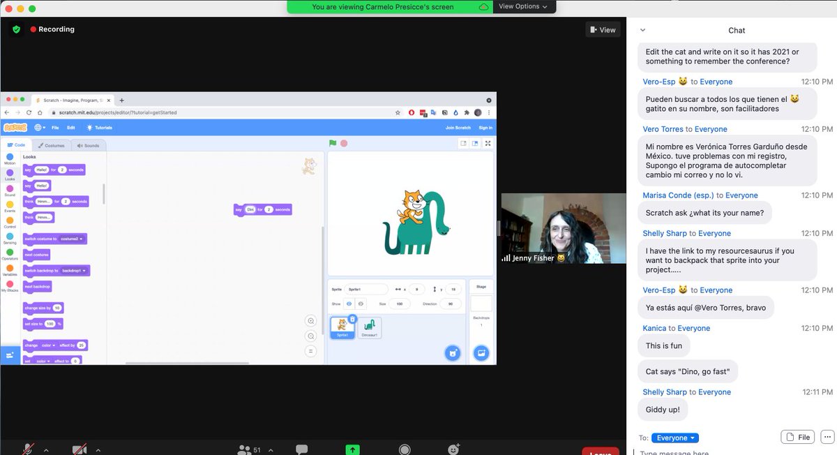Screen dimensions: 837x455
Task: Click the green Share Screen button
Action: pos(353,450)
